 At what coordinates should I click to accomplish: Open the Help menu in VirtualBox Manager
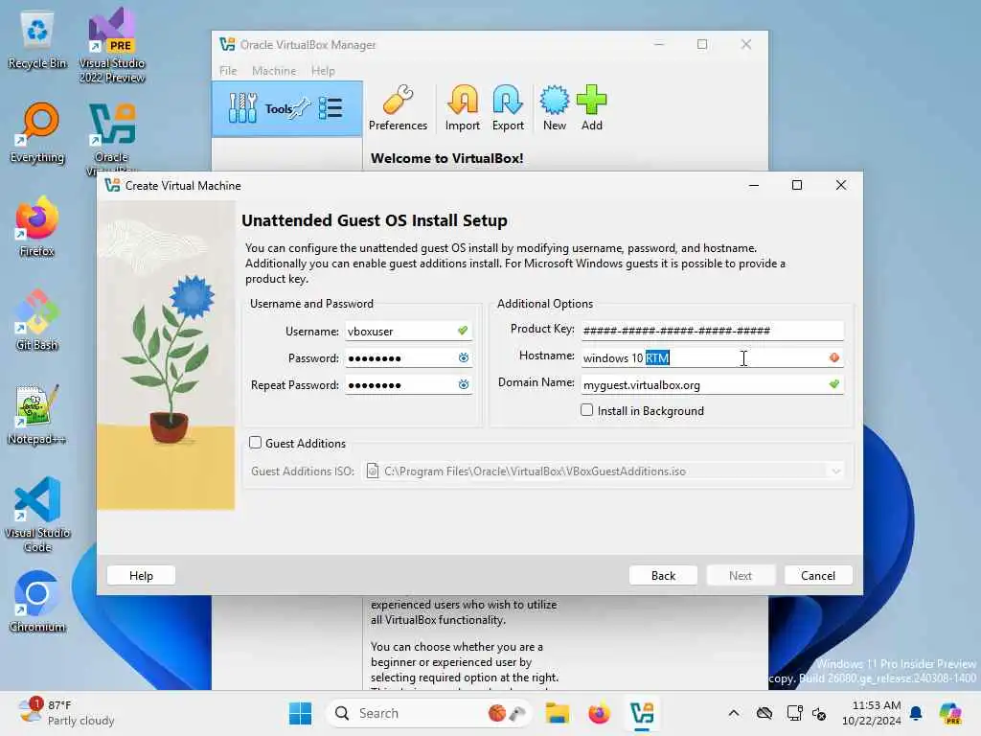click(323, 71)
